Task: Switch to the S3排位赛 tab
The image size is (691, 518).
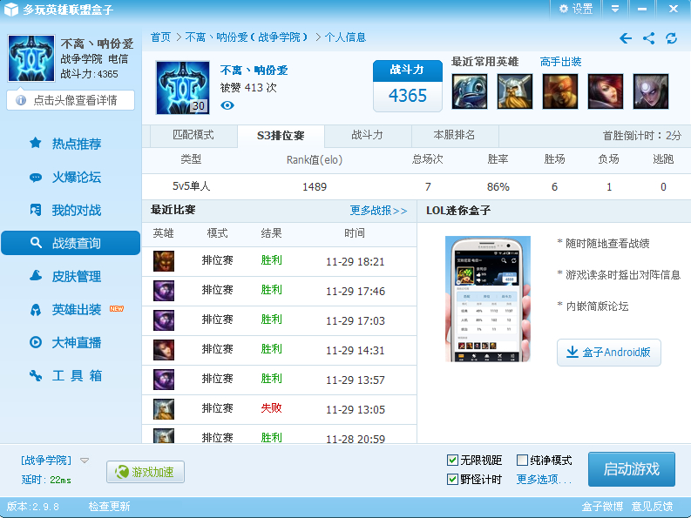Action: tap(281, 136)
